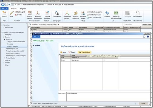Open Attachments from ribbon
This screenshot has width=153, height=108.
pos(138,14)
